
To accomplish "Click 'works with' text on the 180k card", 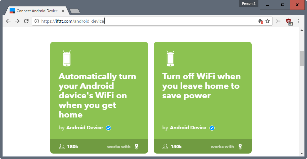I will click(x=119, y=147).
